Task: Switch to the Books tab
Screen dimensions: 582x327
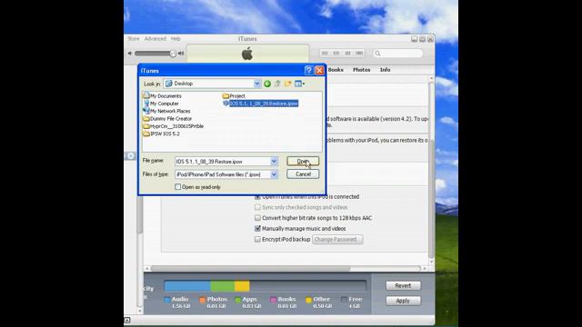Action: [336, 70]
